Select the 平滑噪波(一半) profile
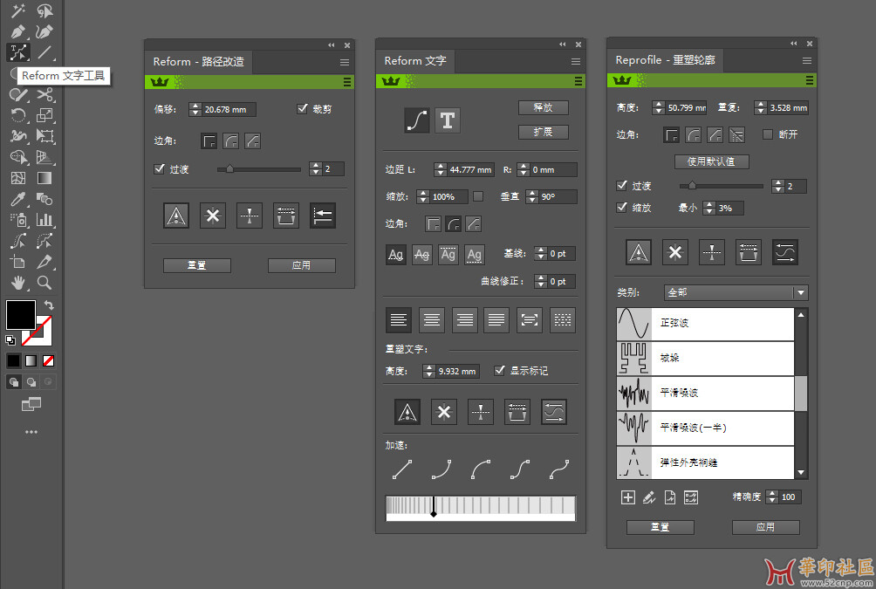Image resolution: width=876 pixels, height=589 pixels. (x=705, y=428)
